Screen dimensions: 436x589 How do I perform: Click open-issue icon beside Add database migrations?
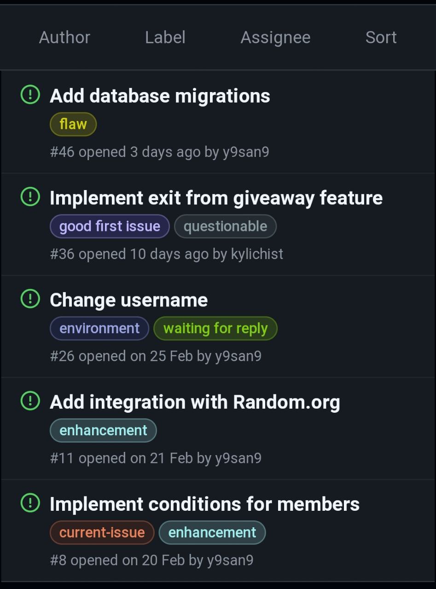[x=30, y=95]
